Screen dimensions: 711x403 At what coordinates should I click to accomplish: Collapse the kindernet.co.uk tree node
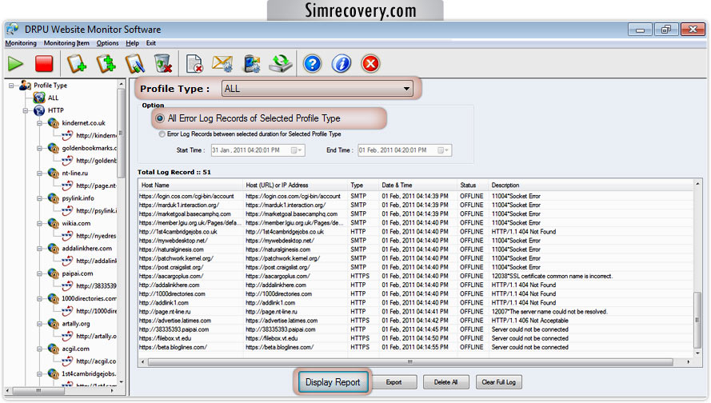tap(39, 123)
